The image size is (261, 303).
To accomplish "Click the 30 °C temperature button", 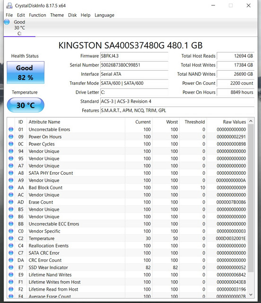I will coord(26,105).
